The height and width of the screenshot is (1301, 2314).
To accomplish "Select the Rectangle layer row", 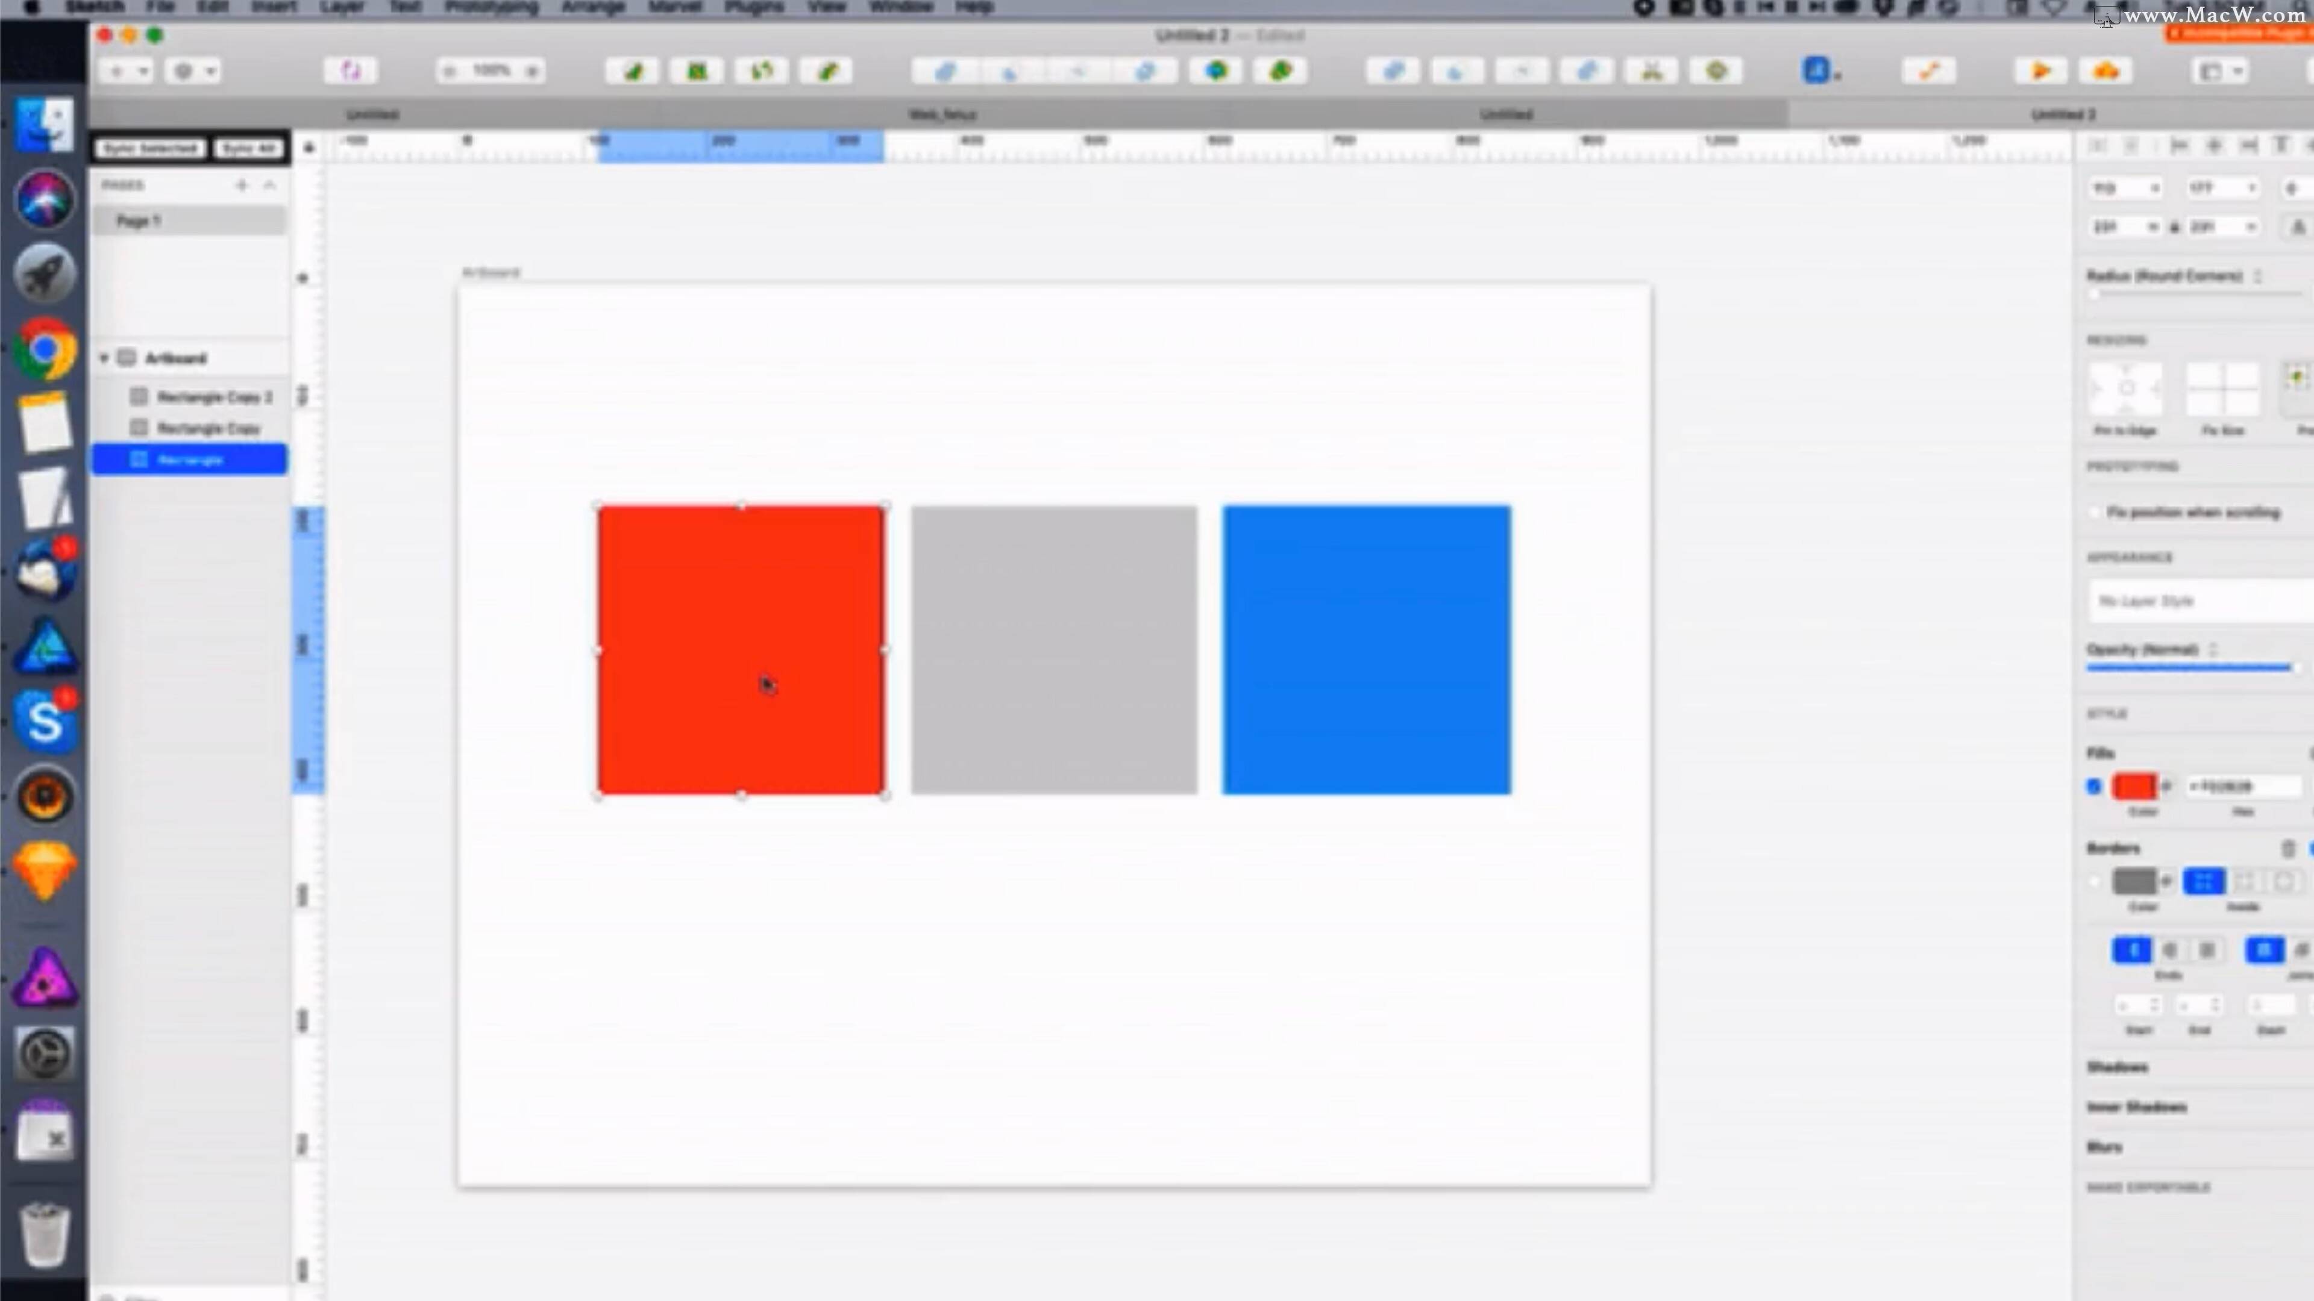I will [190, 460].
